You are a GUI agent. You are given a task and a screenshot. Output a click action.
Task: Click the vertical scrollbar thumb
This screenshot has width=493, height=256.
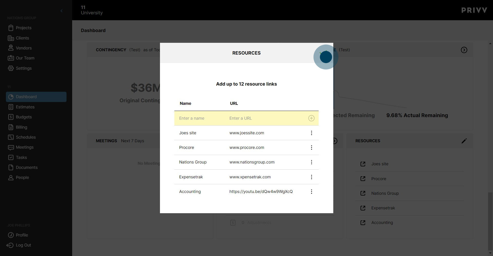[x=490, y=221]
